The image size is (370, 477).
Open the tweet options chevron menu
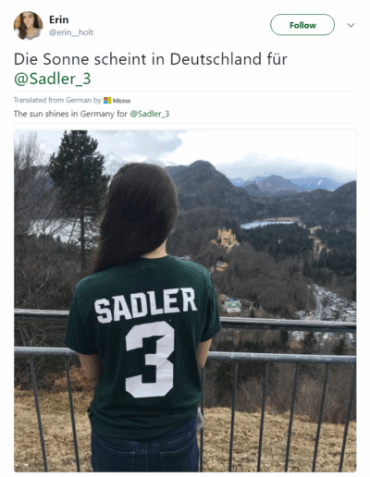351,25
